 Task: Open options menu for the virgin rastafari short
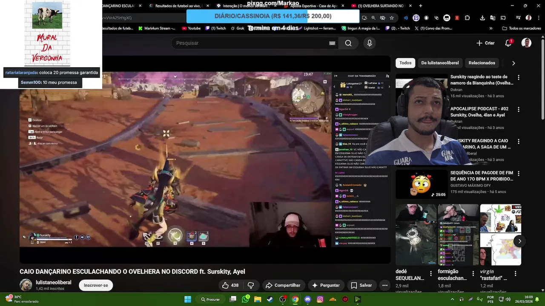tap(516, 274)
